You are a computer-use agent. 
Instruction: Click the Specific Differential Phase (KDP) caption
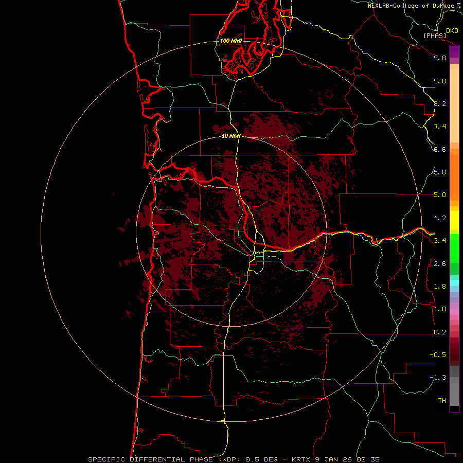(x=165, y=459)
